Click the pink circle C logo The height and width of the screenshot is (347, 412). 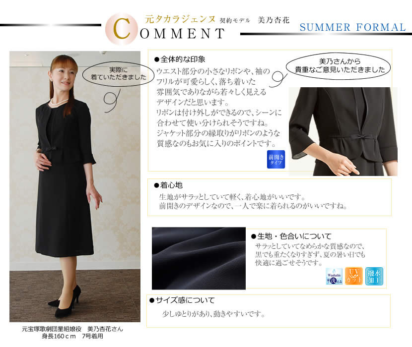pyautogui.click(x=121, y=29)
